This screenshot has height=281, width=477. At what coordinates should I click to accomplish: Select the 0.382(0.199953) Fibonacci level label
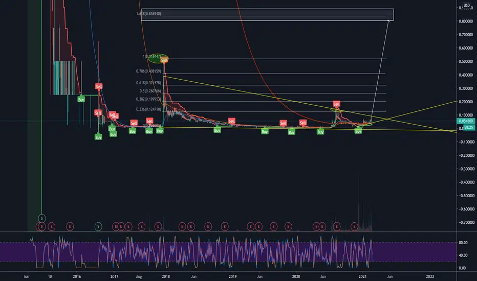(148, 99)
